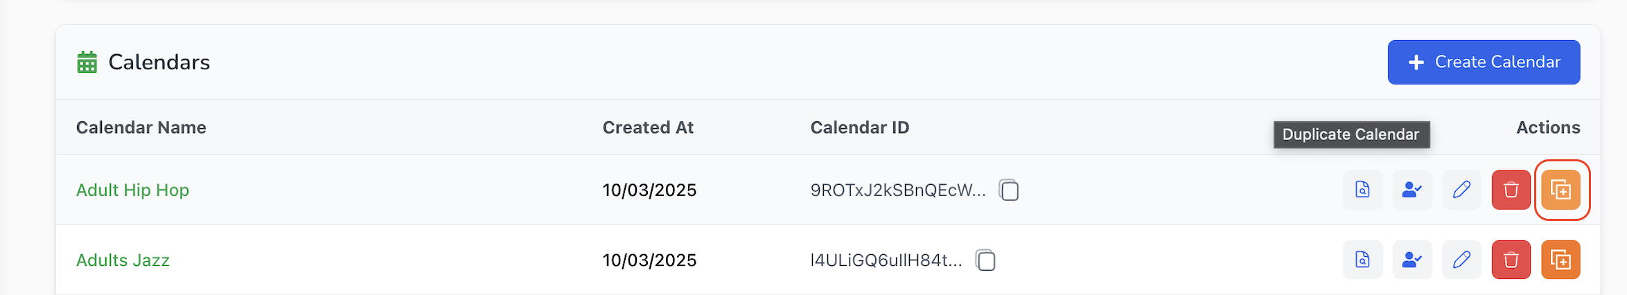Click the Create Calendar button
The width and height of the screenshot is (1627, 295).
(x=1484, y=62)
